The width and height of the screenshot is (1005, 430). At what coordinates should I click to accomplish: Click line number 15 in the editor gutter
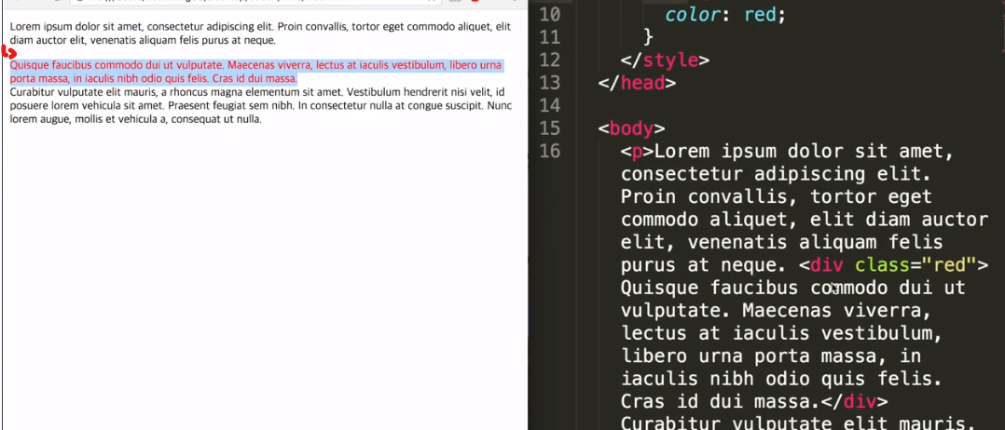pos(549,128)
